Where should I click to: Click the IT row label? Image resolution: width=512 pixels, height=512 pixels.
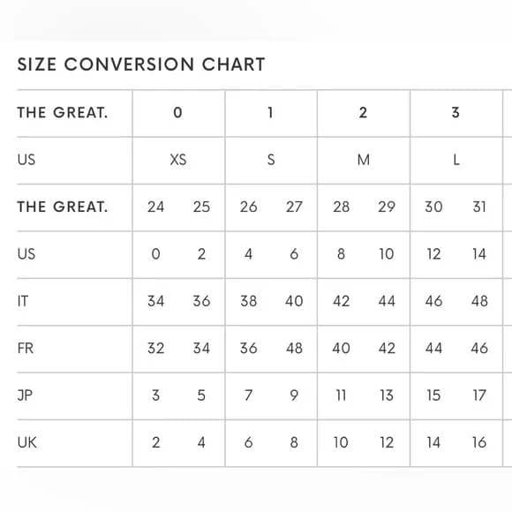(x=23, y=301)
